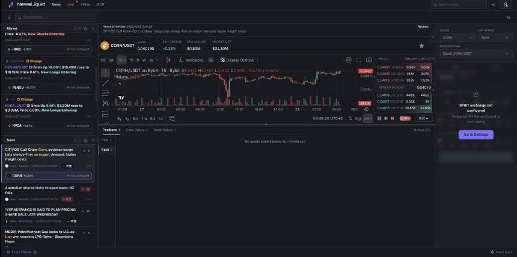517x257 pixels.
Task: Show only bids in order book
Action: [386, 118]
